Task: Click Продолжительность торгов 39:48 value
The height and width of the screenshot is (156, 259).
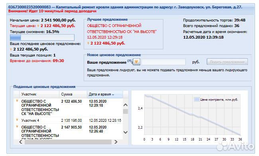Action: [x=239, y=20]
